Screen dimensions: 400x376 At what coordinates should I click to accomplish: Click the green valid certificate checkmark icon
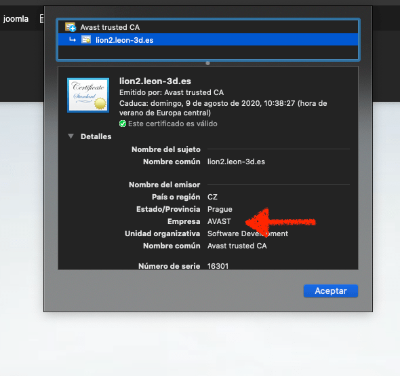(x=123, y=124)
